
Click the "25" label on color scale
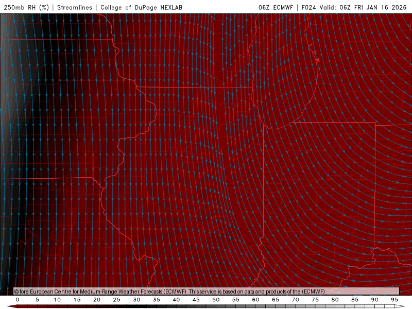coord(117,300)
